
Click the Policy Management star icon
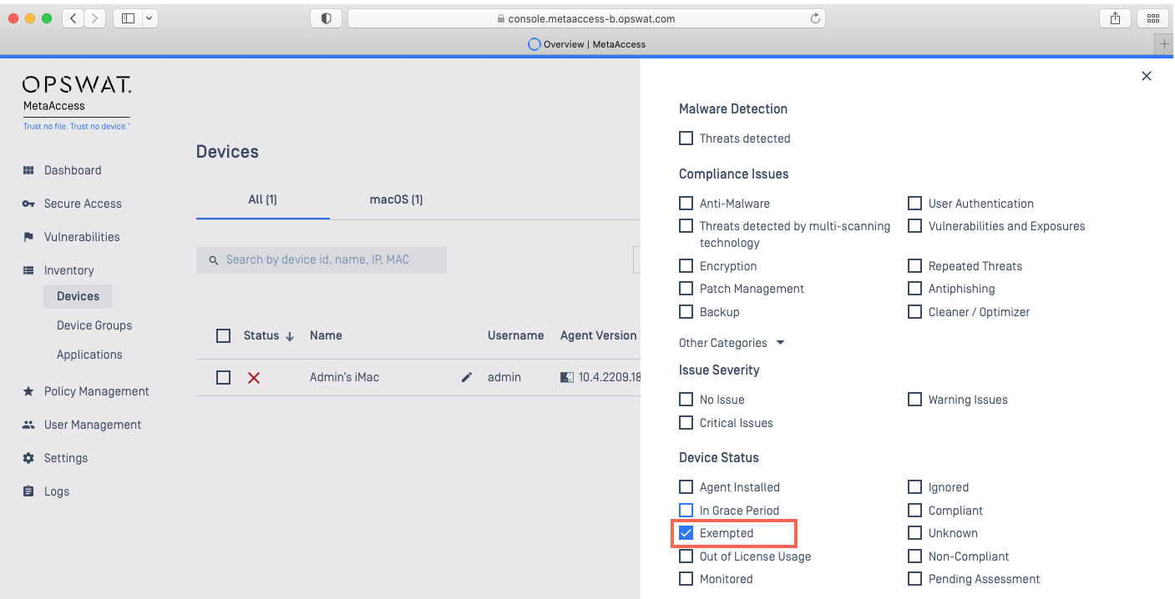point(28,391)
